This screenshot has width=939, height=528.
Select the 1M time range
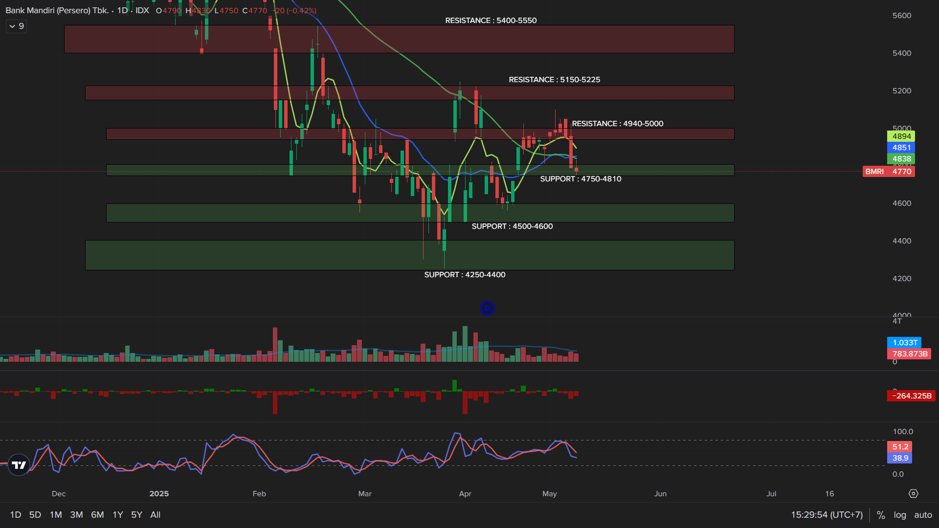click(56, 515)
